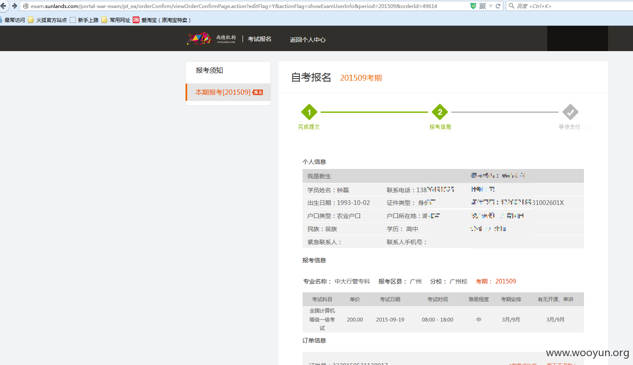The height and width of the screenshot is (365, 633).
Task: Select step 1 完成提交 diamond marker
Action: coord(309,112)
